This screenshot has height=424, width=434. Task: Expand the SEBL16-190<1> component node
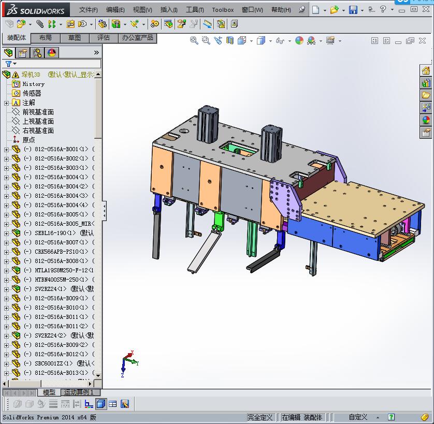click(x=6, y=233)
